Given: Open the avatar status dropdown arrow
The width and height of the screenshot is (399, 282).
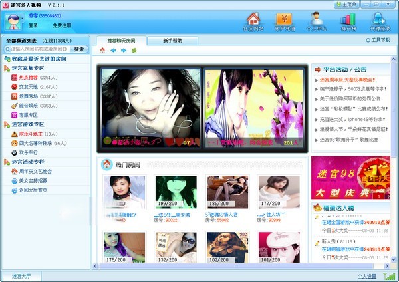Looking at the screenshot, I should [x=23, y=19].
